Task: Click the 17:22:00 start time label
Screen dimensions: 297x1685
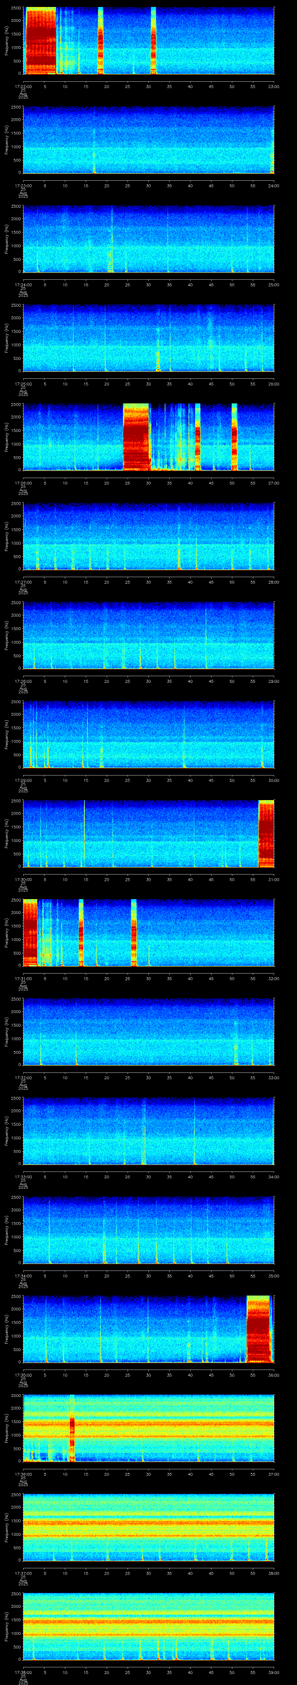Action: (23, 86)
